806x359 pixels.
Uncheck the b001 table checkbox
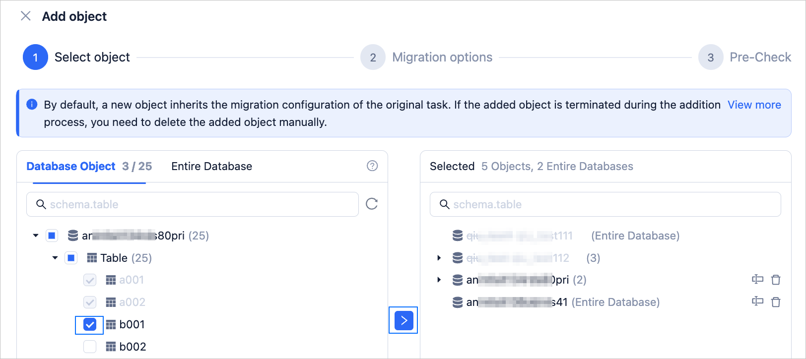[90, 325]
